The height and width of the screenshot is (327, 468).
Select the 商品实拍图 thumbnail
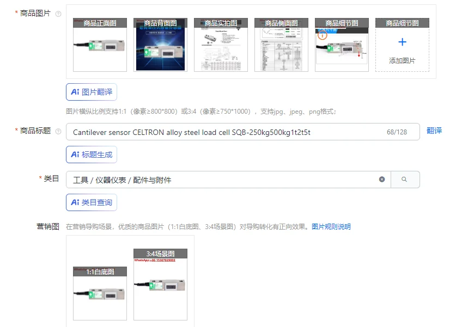221,45
